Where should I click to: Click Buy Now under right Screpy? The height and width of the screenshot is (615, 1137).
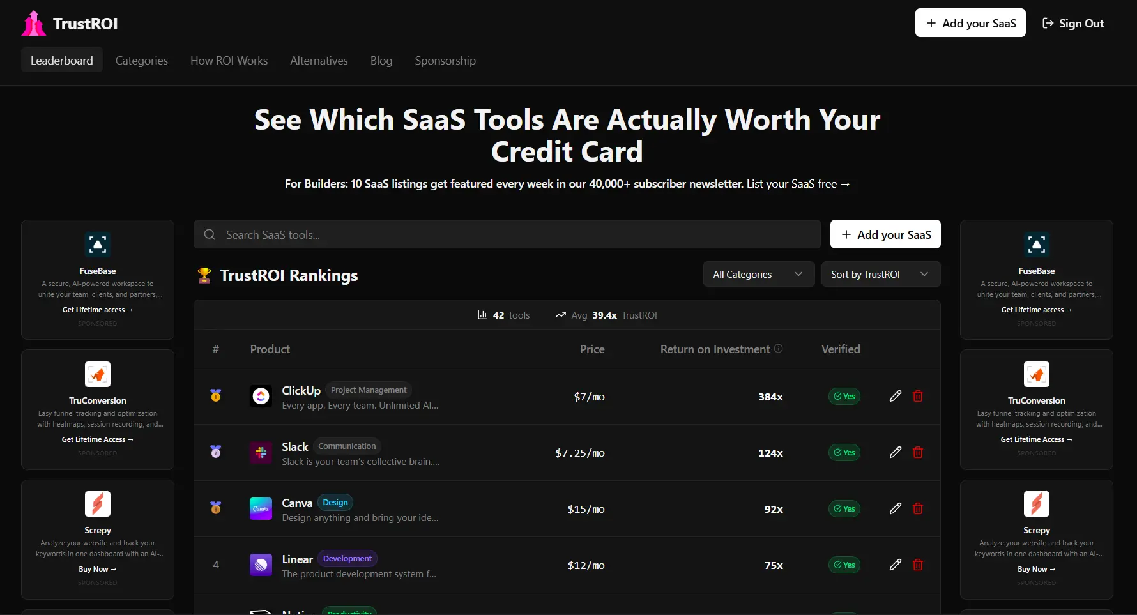[1037, 569]
